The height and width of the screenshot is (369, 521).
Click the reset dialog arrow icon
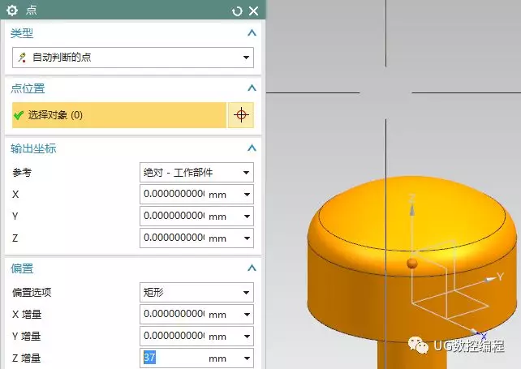[237, 11]
